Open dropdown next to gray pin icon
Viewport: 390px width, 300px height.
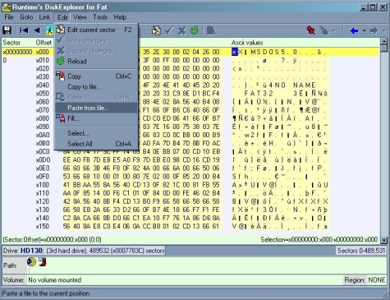334,30
